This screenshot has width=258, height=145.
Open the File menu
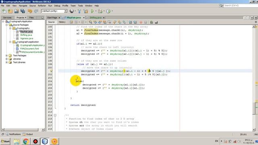click(2, 6)
